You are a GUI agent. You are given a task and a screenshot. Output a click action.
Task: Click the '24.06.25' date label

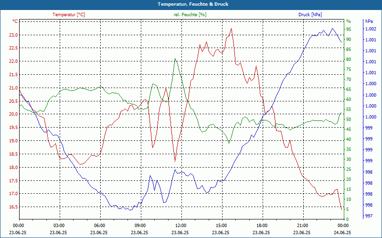342,232
